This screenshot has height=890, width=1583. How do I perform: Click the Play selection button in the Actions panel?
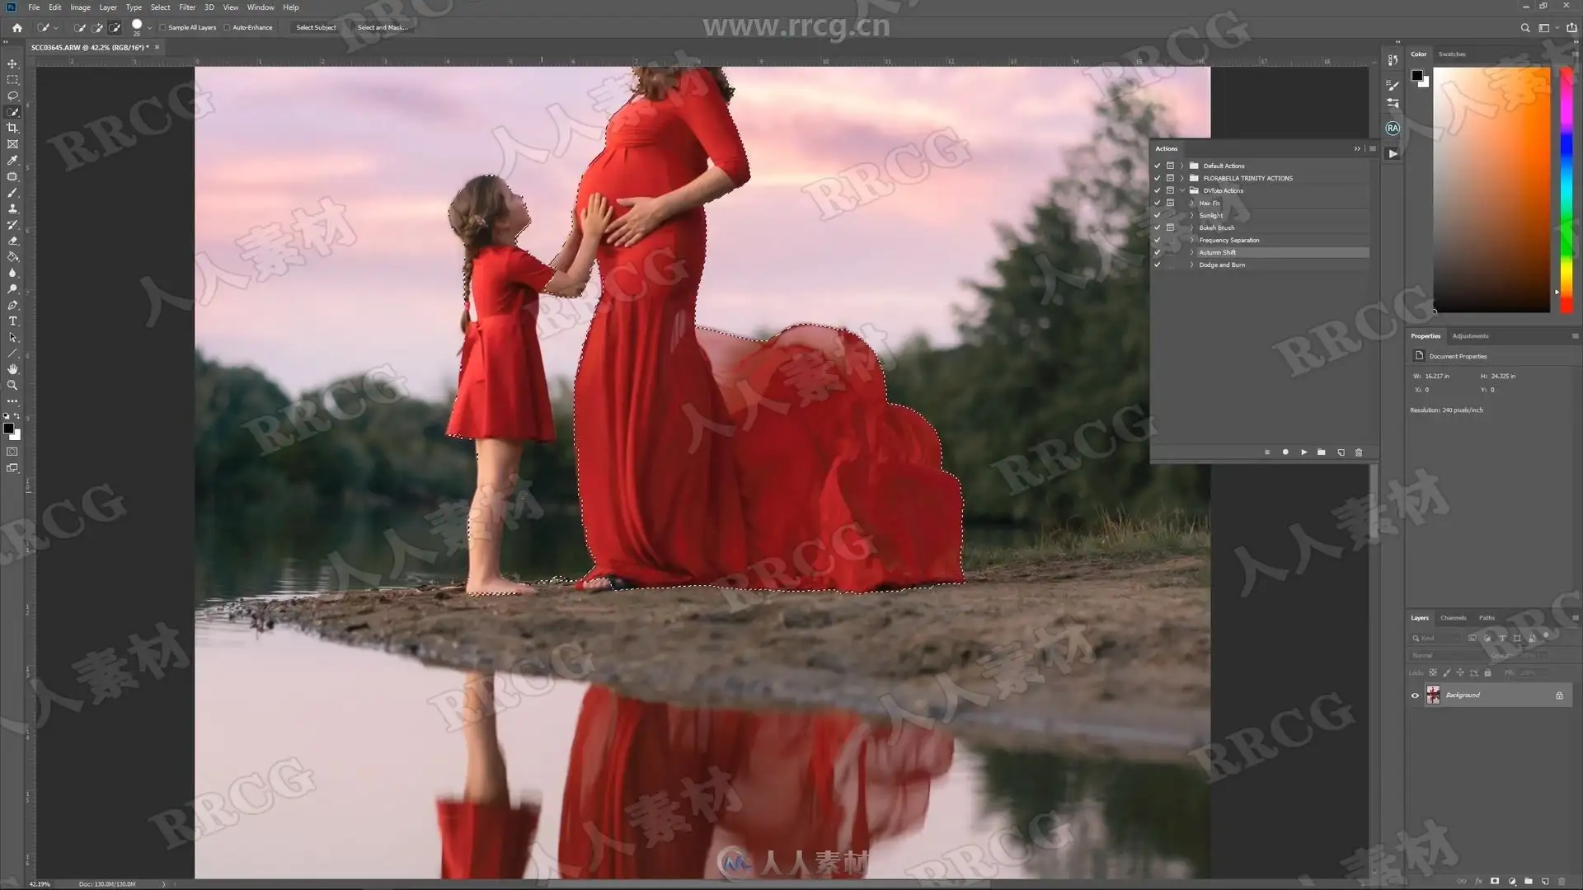tap(1304, 452)
